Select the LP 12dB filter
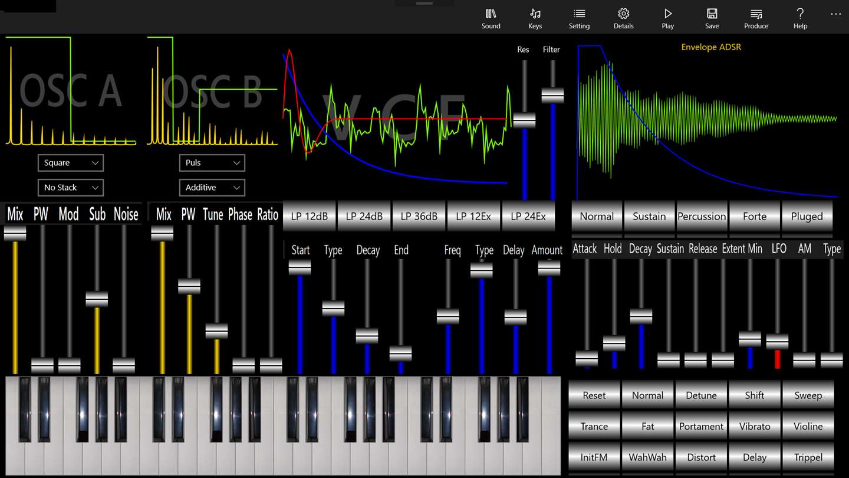The width and height of the screenshot is (849, 478). [x=310, y=216]
